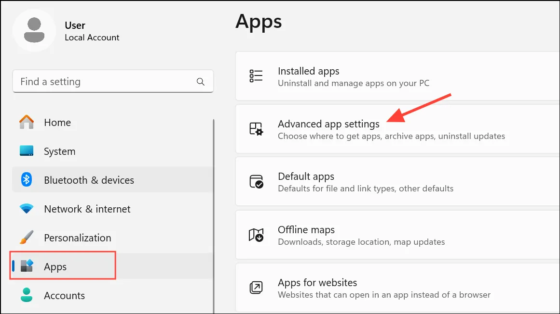Click 'Defaults for file and link types' text
Screen dimensions: 560x314
click(x=366, y=188)
